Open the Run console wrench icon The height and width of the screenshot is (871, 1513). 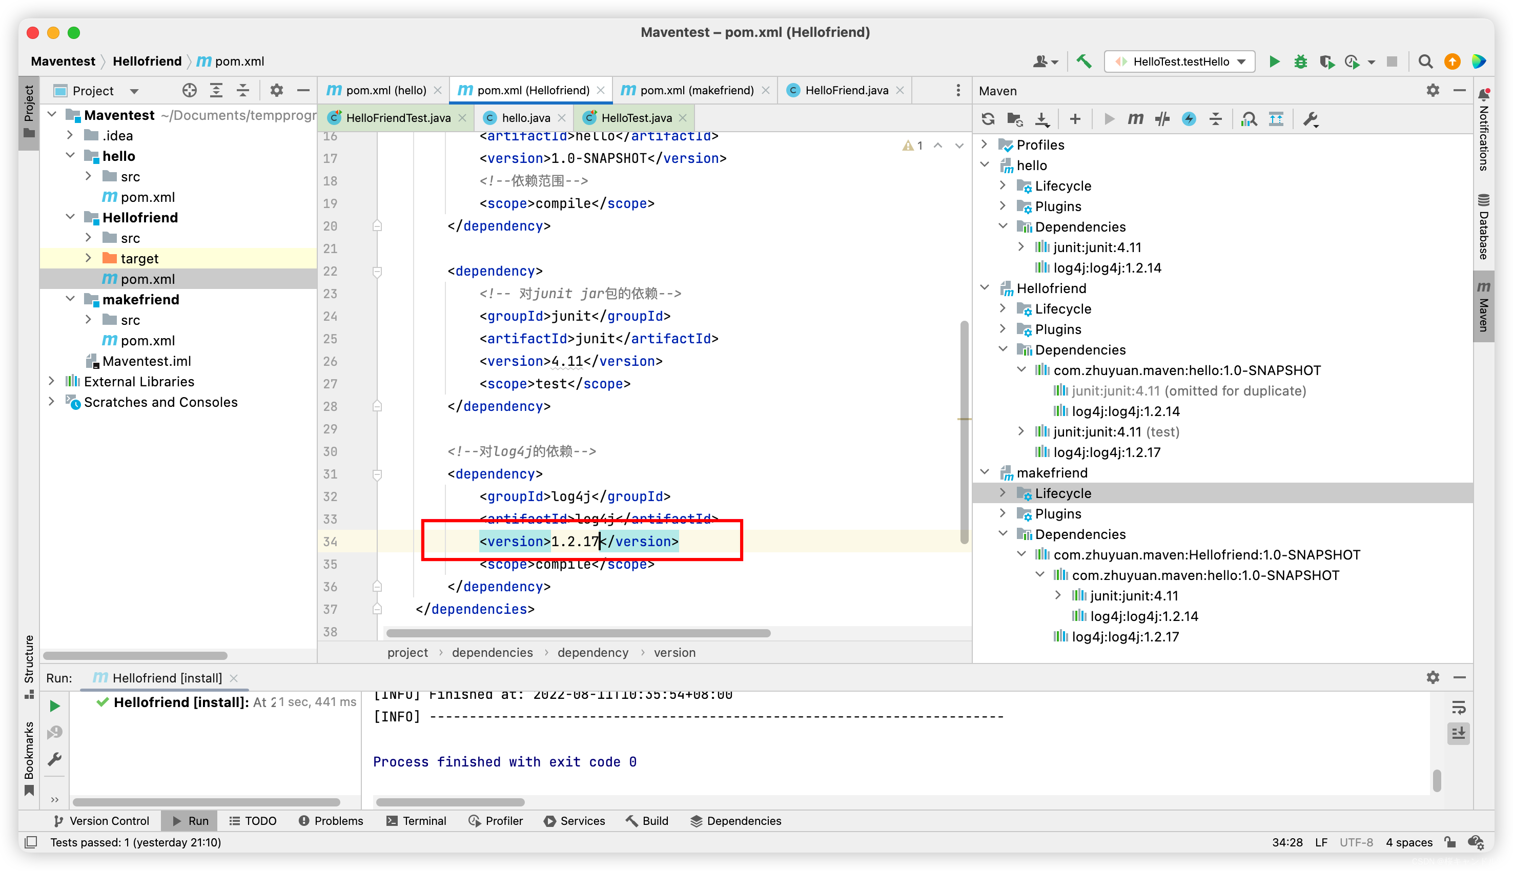(x=54, y=759)
